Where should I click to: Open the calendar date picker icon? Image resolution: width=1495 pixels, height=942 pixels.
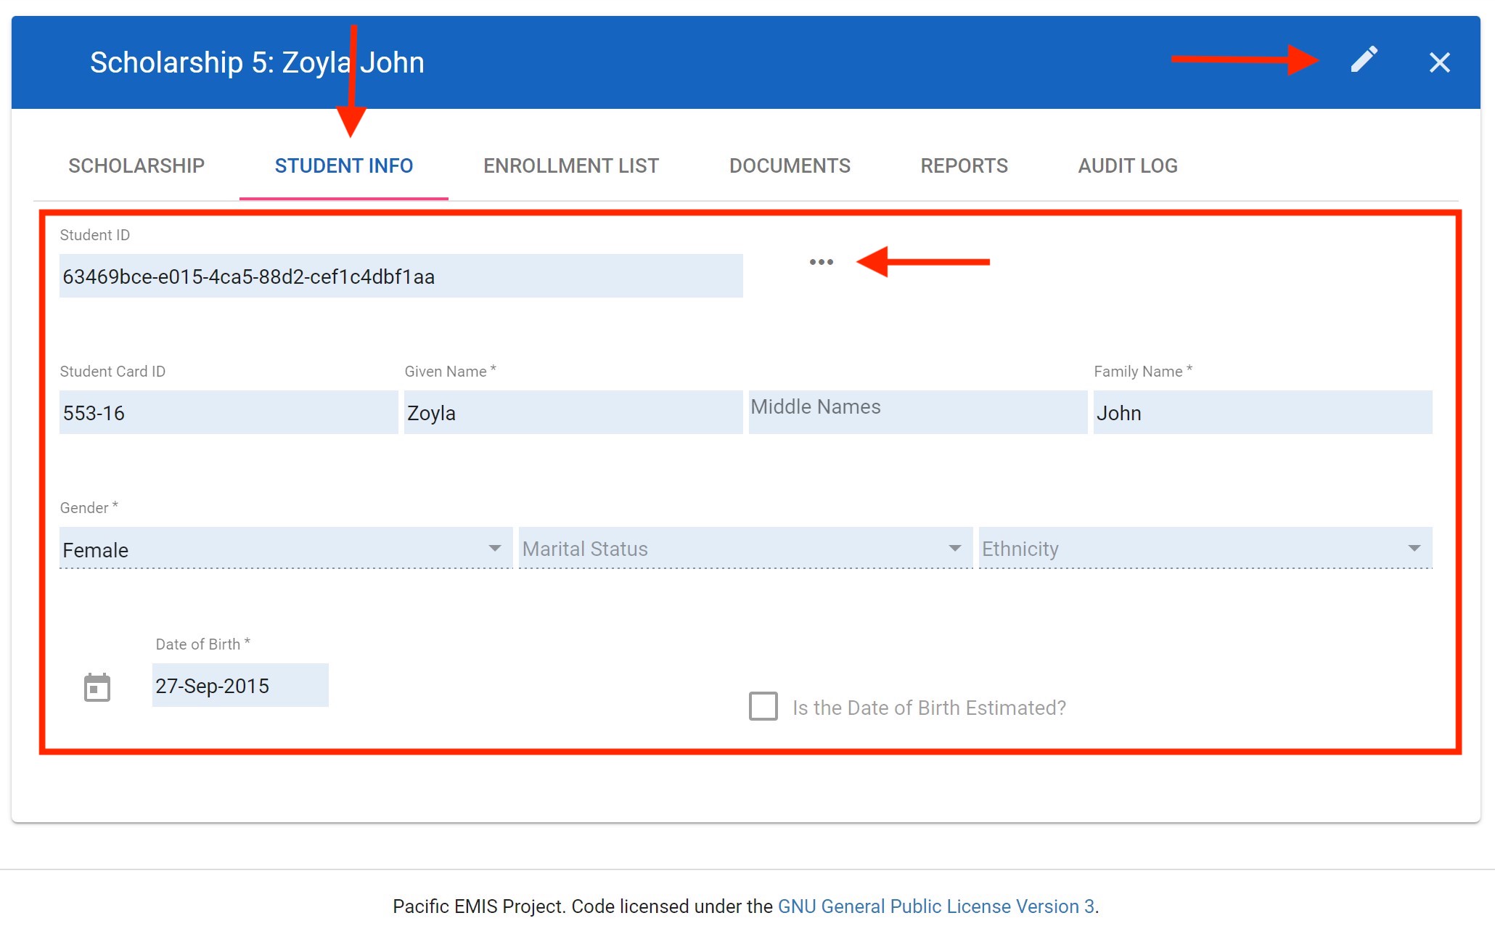tap(97, 687)
